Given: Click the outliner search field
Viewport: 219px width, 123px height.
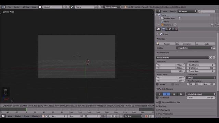Looking at the screenshot, I should 206,11.
